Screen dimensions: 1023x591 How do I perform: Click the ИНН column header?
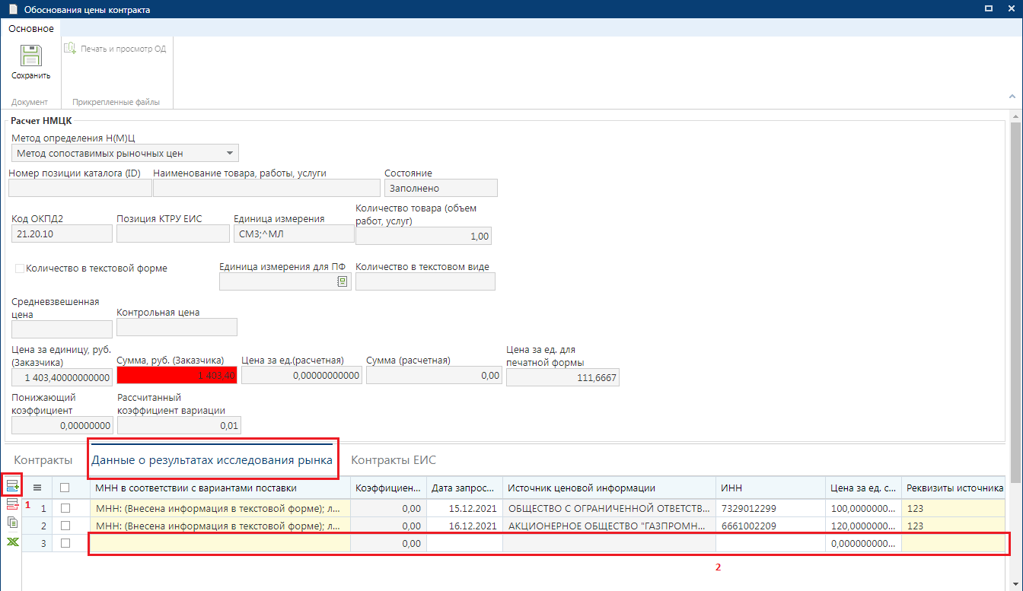coord(770,488)
